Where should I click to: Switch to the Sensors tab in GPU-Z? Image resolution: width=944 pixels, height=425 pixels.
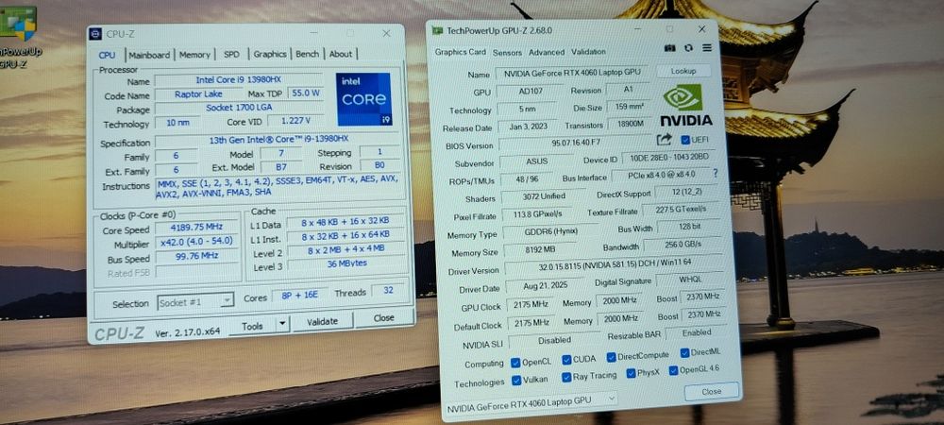tap(507, 52)
